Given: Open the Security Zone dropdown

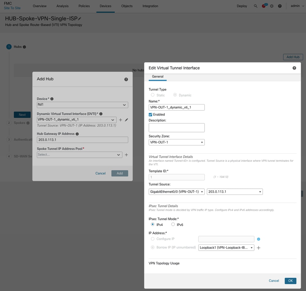Looking at the screenshot, I should 176,142.
